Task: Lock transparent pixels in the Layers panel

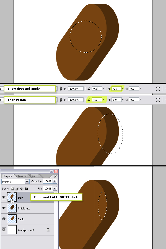Action: click(x=12, y=188)
